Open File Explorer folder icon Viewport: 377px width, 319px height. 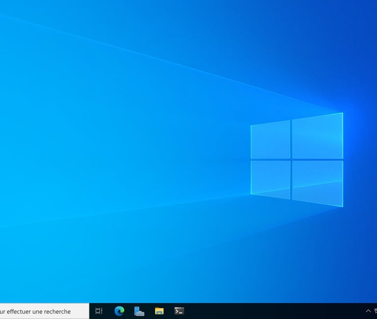pos(159,311)
